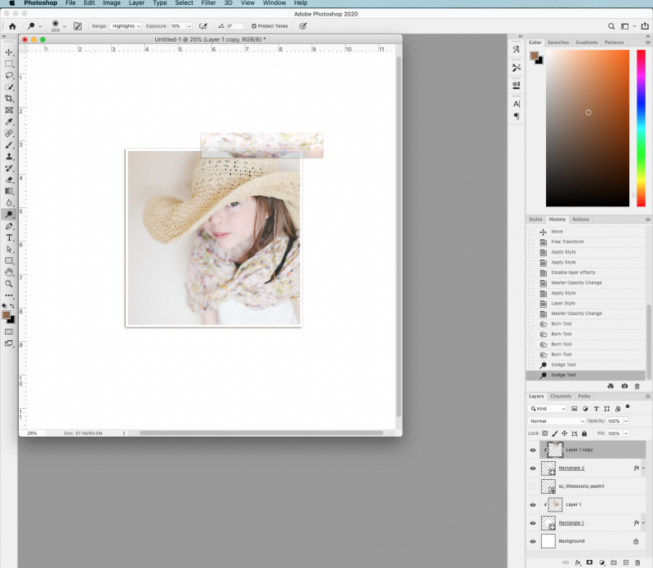Click the tool angle input field
653x568 pixels.
point(235,26)
